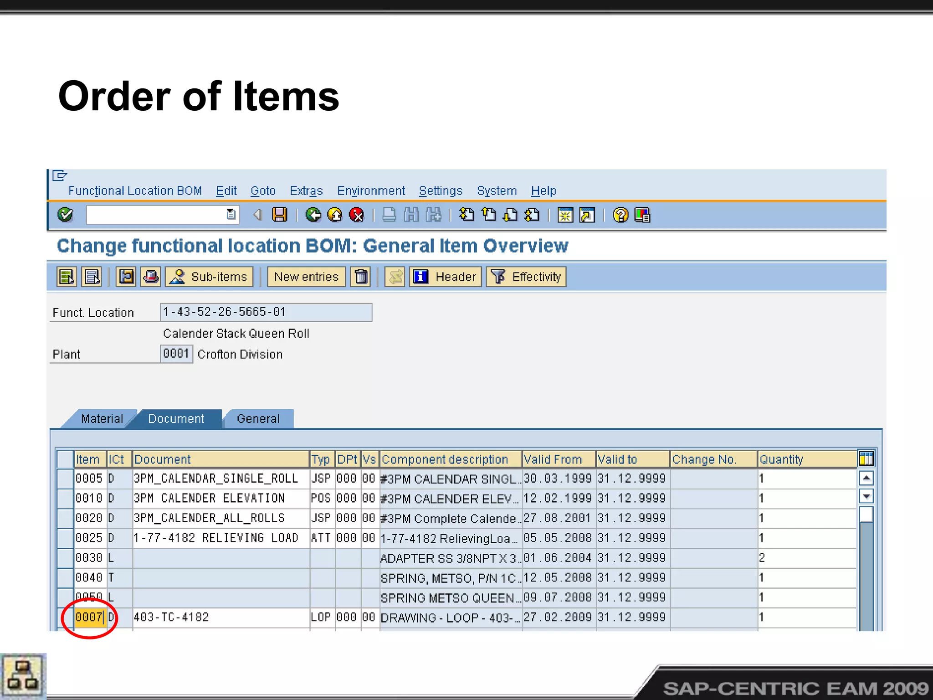
Task: Click the table column configuration icon
Action: tap(866, 458)
